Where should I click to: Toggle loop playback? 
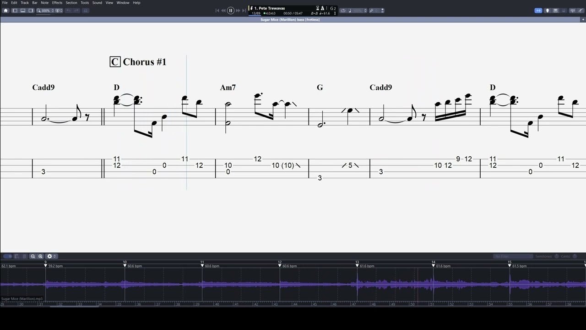(x=343, y=11)
